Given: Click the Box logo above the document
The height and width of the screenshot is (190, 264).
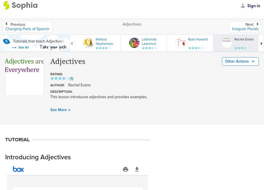Looking at the screenshot, I should pyautogui.click(x=18, y=169).
